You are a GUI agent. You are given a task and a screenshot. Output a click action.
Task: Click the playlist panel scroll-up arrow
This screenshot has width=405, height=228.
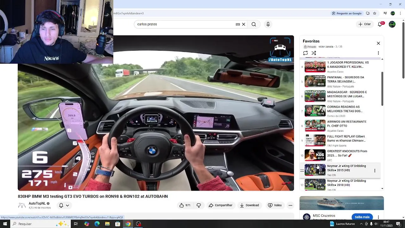click(x=382, y=59)
